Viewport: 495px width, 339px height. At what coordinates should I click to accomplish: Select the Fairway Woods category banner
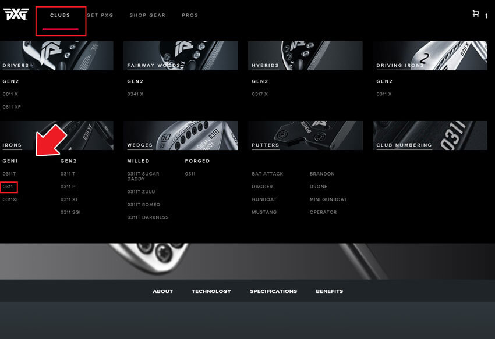click(x=181, y=56)
